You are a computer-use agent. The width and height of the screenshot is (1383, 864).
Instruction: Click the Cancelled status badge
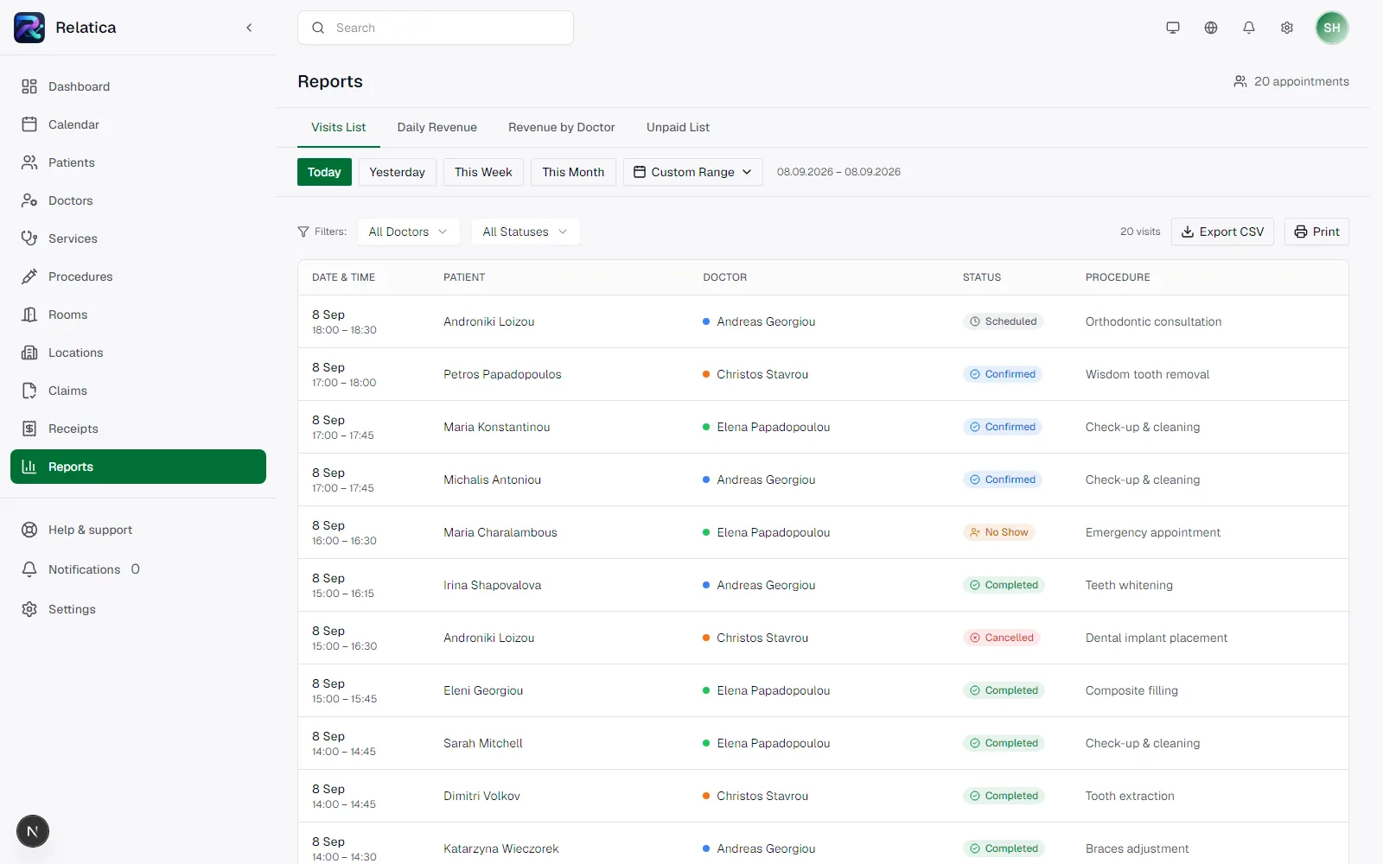click(1001, 638)
